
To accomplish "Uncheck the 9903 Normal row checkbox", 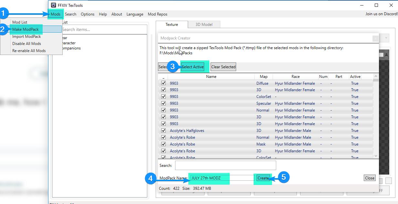I will click(163, 110).
